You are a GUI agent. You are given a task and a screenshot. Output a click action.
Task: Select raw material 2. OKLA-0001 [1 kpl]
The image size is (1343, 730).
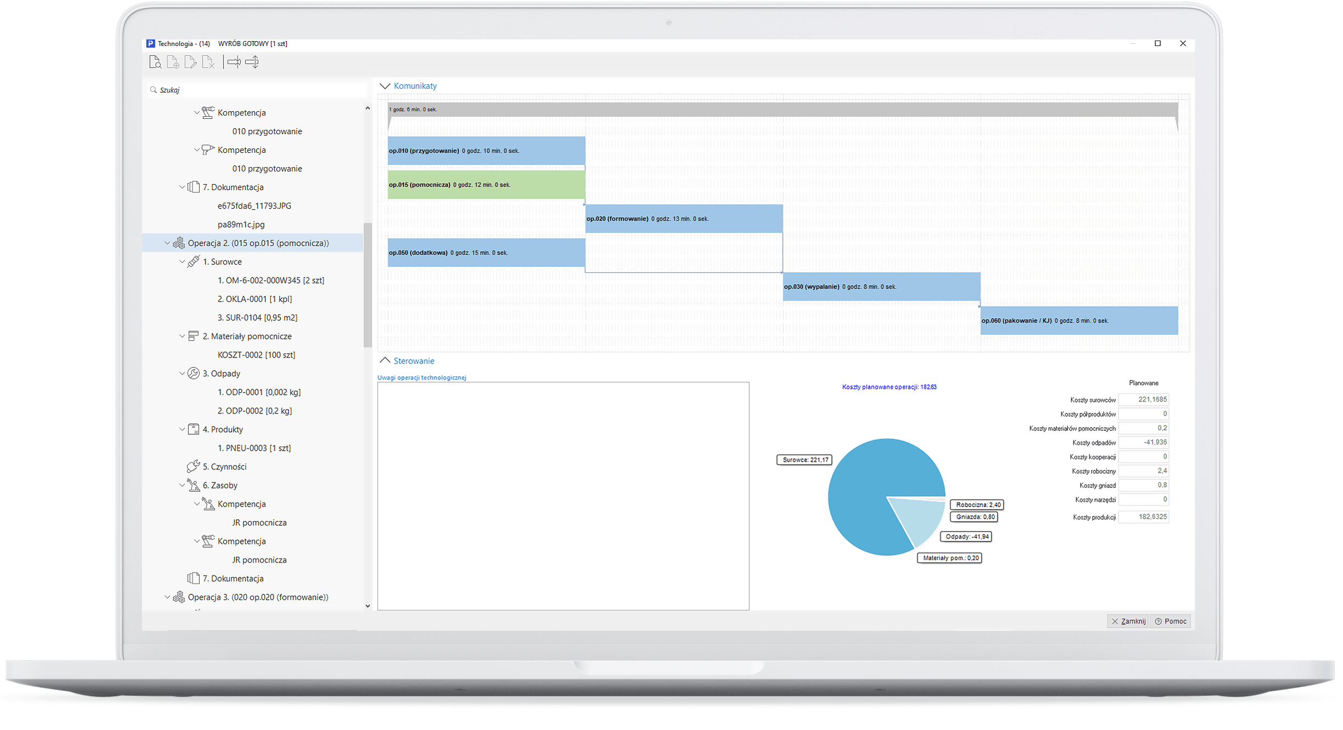[255, 299]
